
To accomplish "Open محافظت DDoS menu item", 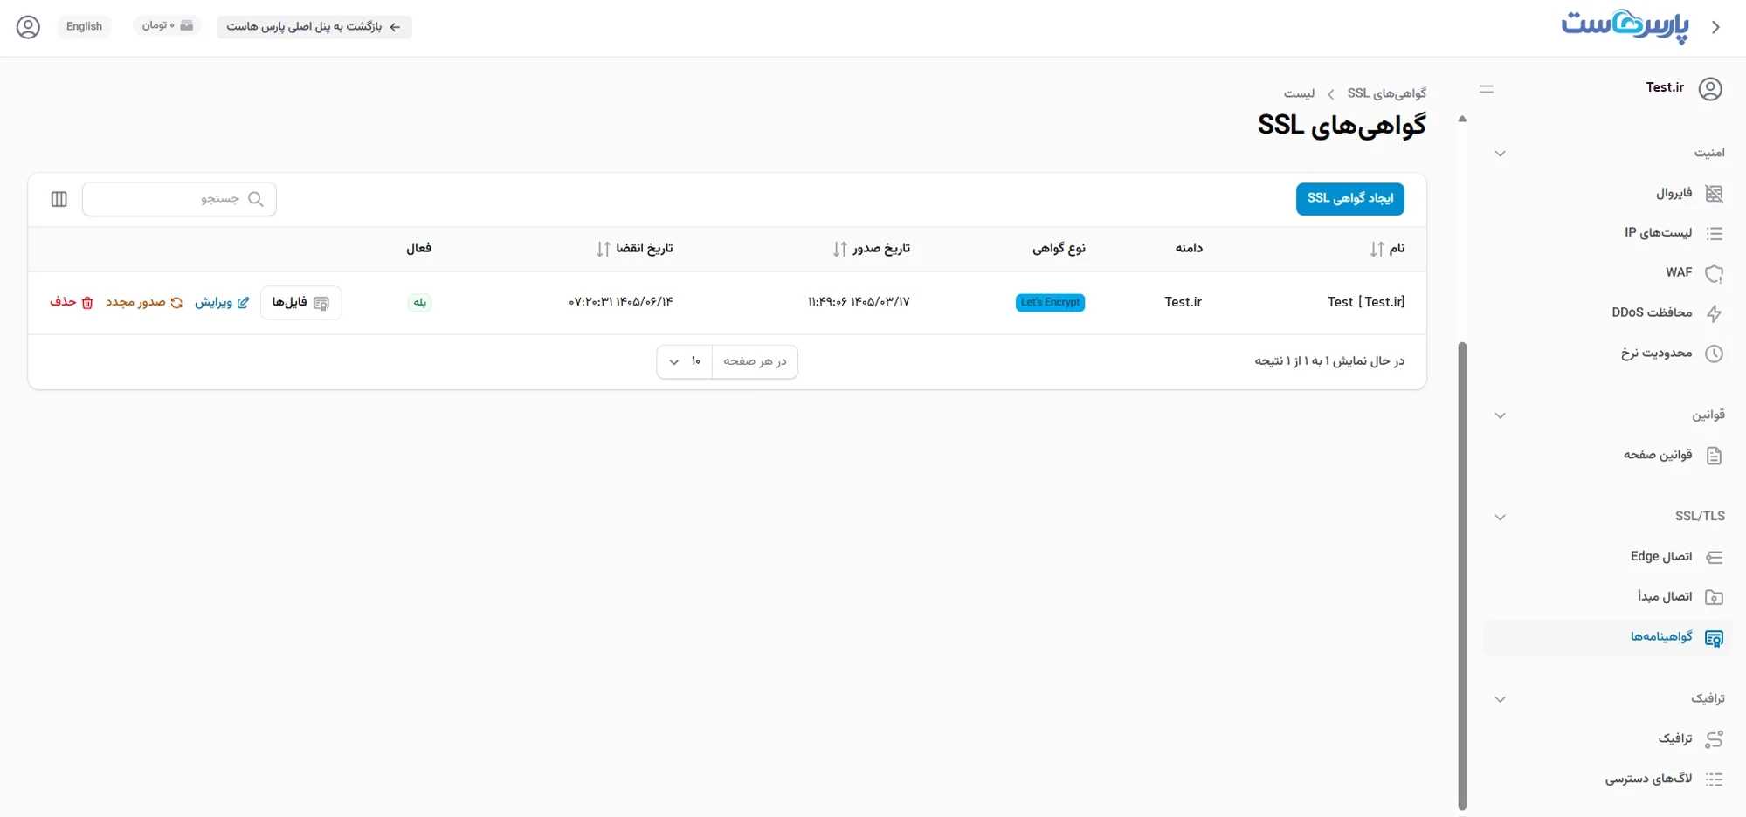I will (x=1607, y=312).
